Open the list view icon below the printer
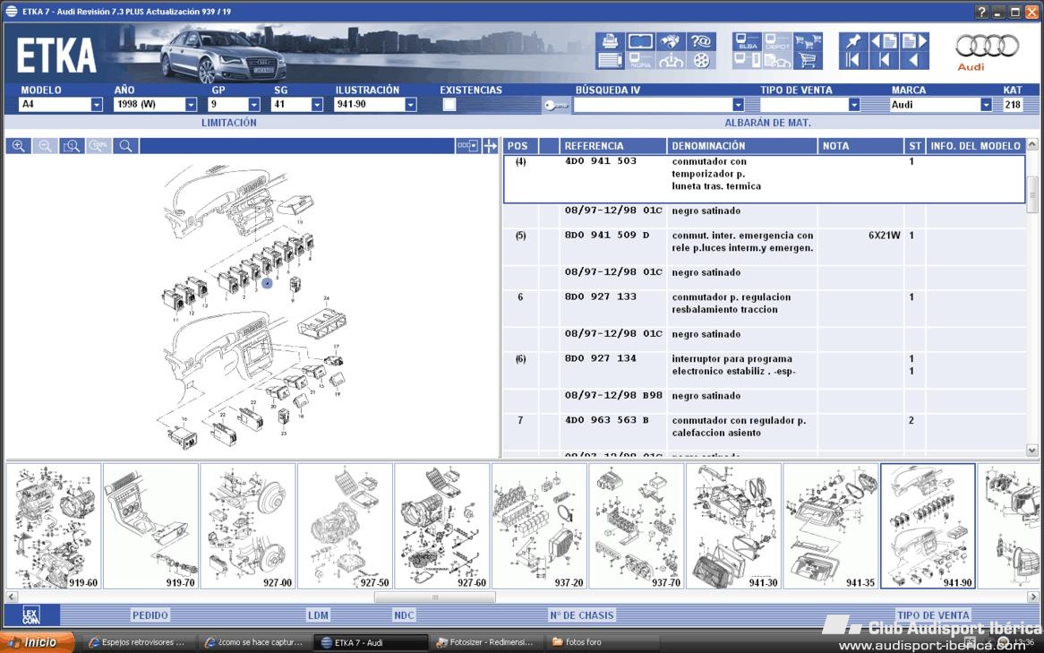 (x=610, y=60)
